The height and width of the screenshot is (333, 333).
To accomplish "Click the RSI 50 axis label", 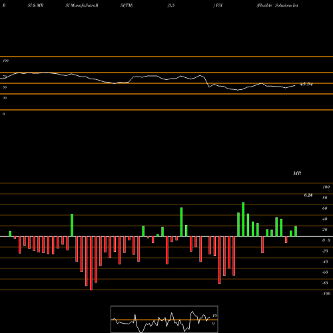I will (x=5, y=87).
